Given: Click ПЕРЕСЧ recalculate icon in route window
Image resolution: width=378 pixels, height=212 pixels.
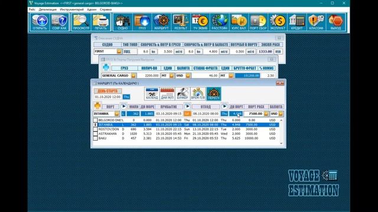Looking at the screenshot, I should point(214,94).
